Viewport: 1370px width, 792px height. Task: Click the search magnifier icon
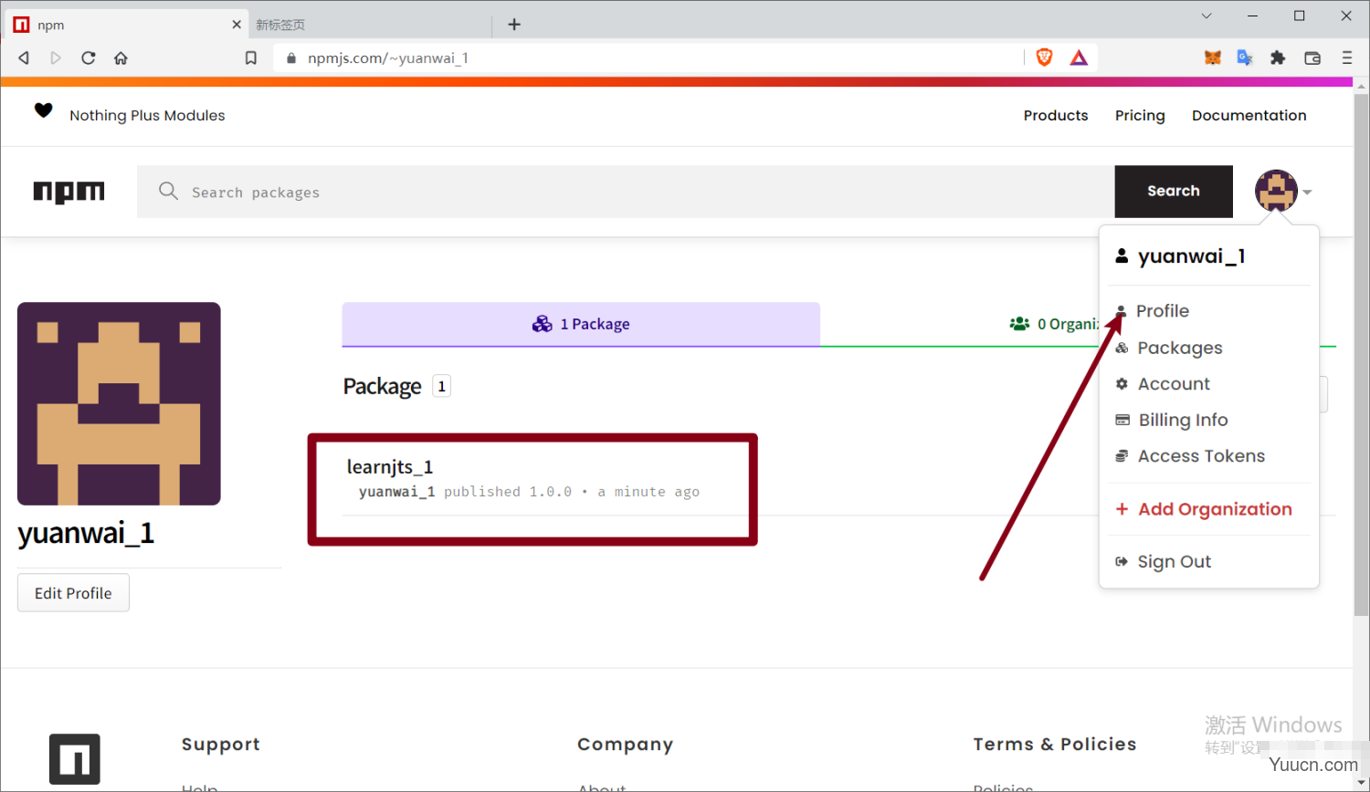point(168,191)
